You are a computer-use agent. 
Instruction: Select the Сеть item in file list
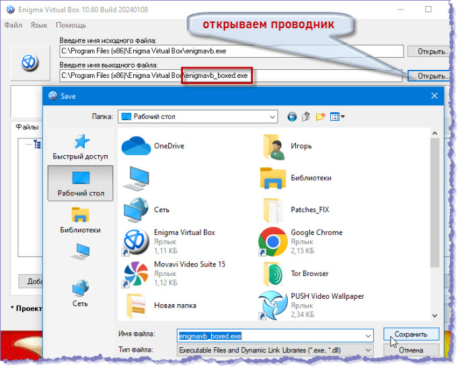tap(146, 210)
